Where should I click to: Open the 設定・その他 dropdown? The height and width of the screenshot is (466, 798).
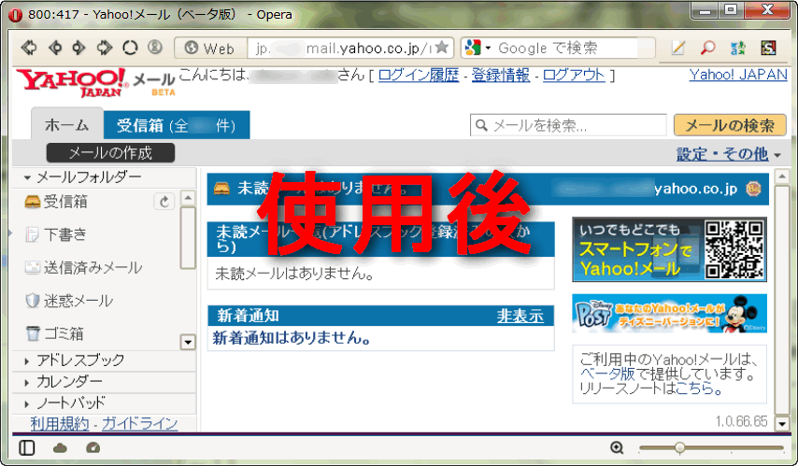point(728,154)
